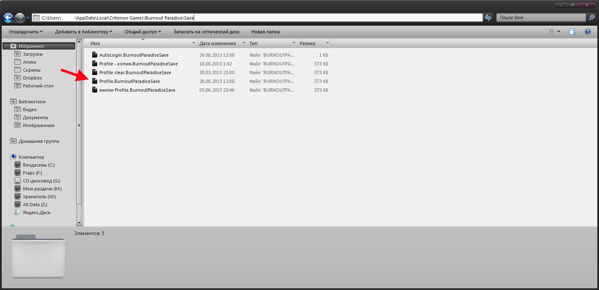
Task: Open drive Fraps (F:)
Action: (33, 173)
